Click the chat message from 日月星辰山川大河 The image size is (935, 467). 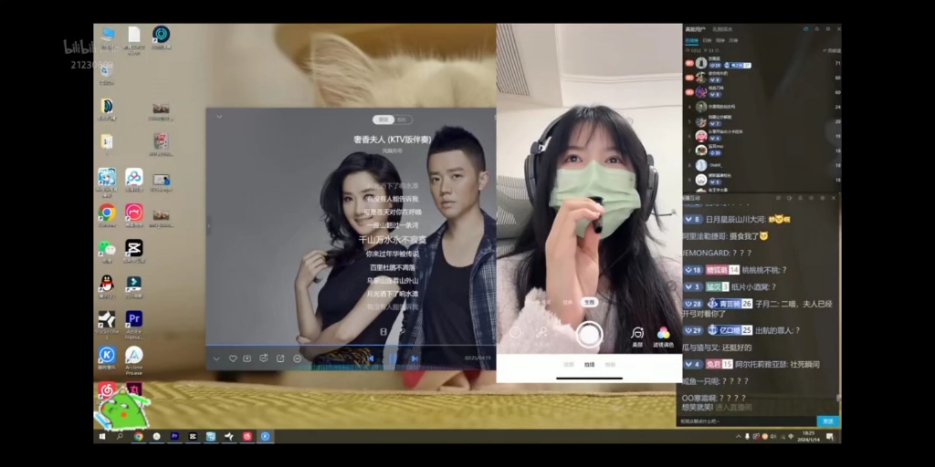pyautogui.click(x=737, y=219)
